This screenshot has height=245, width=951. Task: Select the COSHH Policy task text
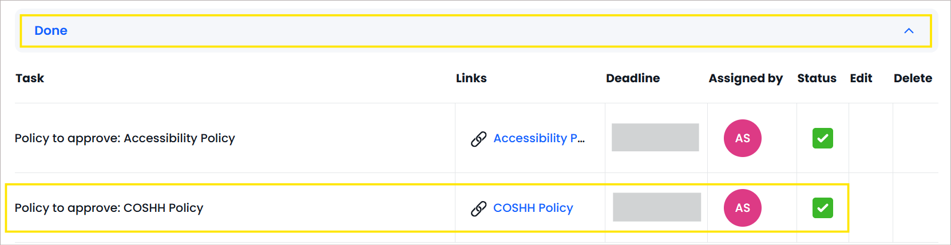tap(109, 208)
